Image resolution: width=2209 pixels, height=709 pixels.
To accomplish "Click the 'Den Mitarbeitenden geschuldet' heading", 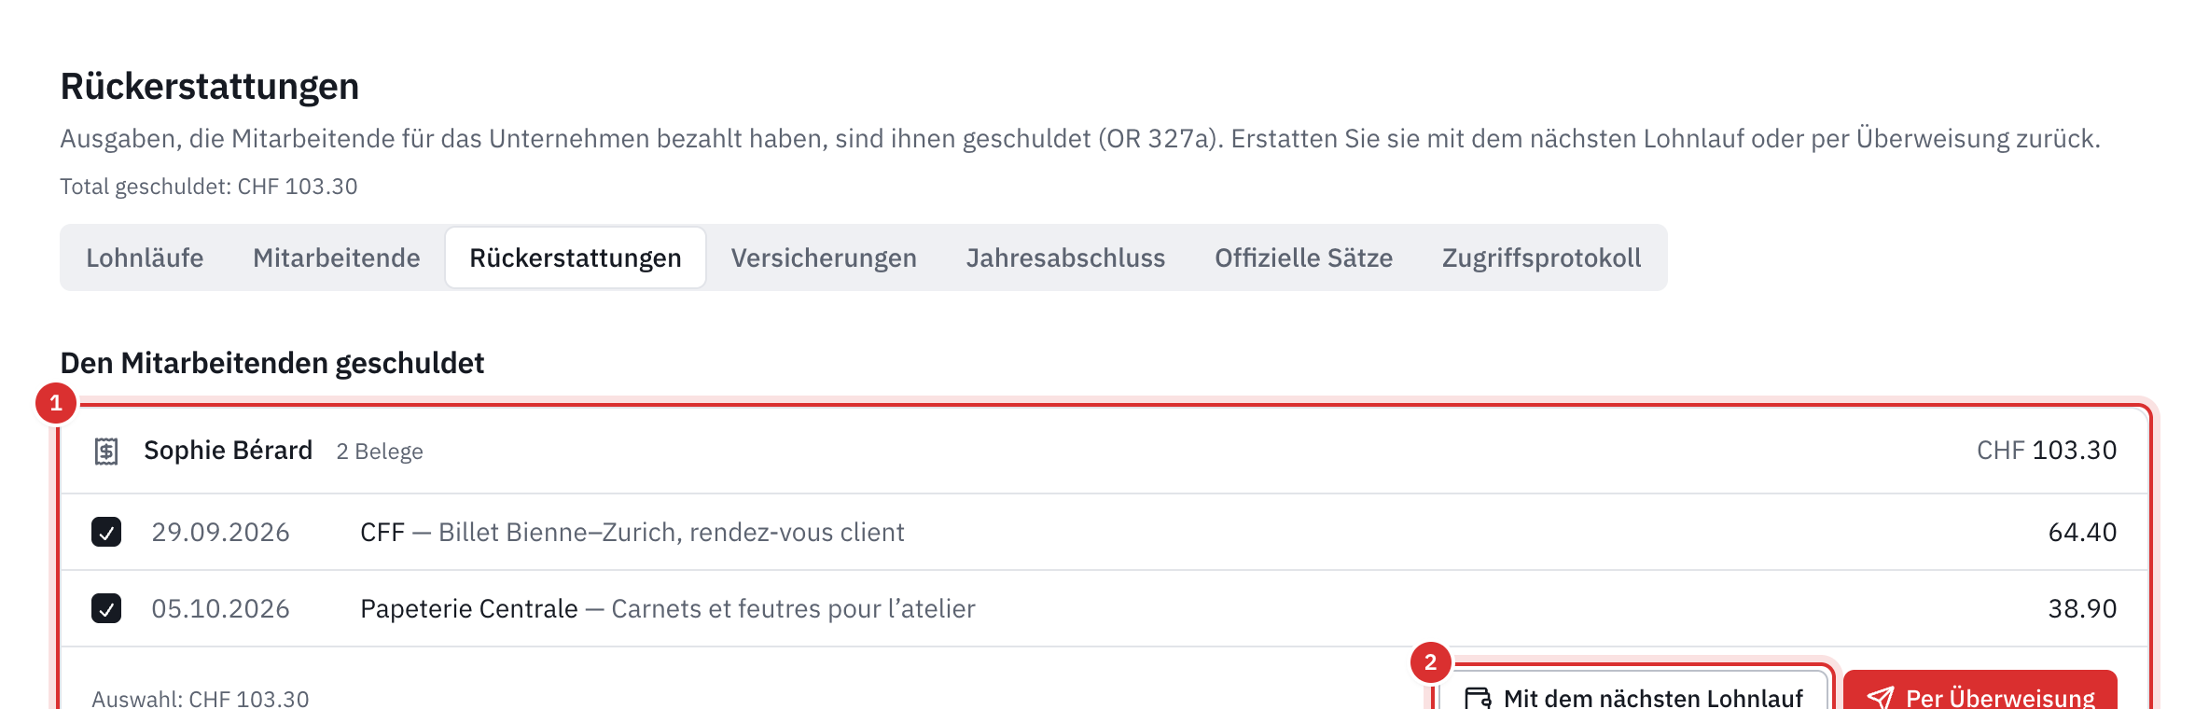I will point(272,363).
